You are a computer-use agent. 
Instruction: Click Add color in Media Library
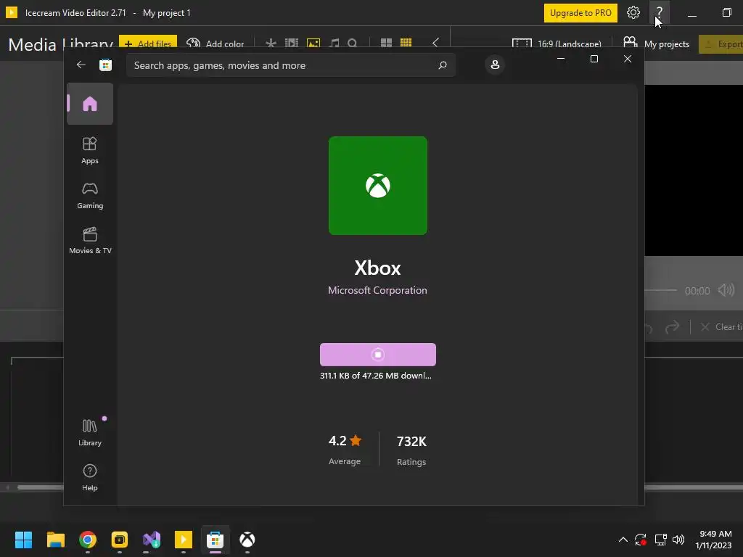[215, 44]
